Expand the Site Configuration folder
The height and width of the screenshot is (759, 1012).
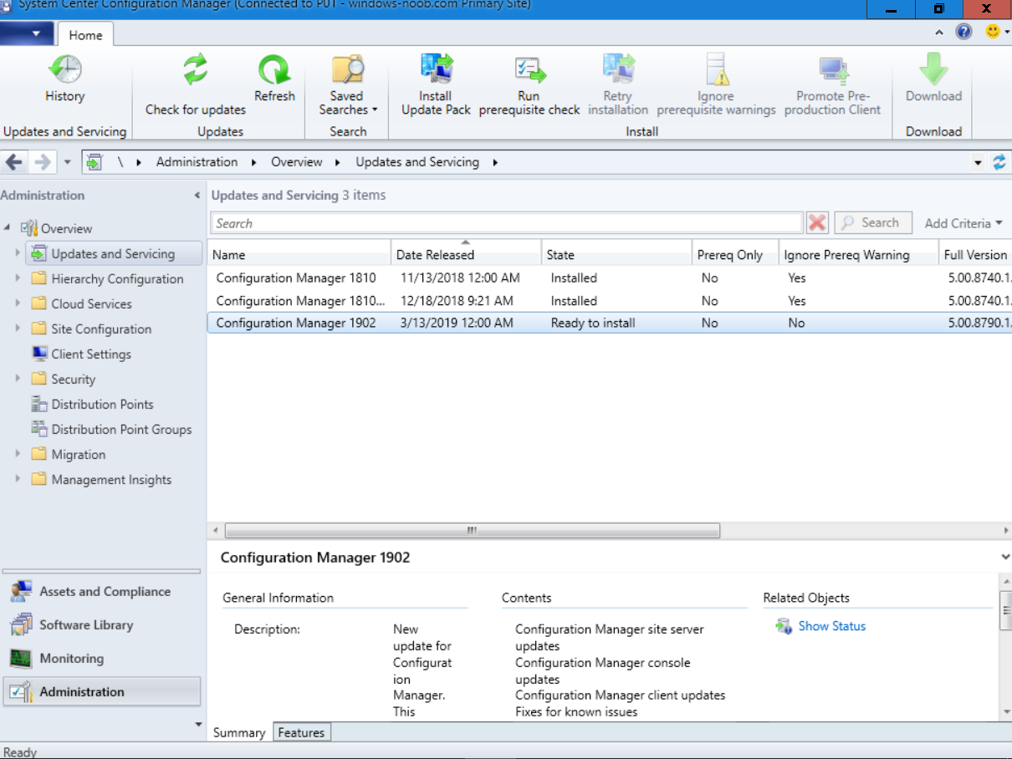17,329
